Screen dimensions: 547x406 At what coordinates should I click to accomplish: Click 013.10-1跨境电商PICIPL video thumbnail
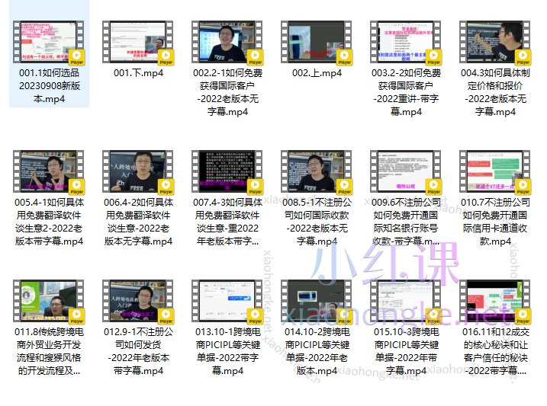point(227,301)
